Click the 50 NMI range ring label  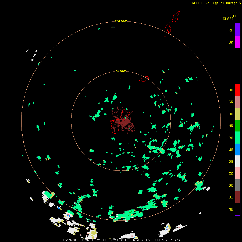(x=121, y=71)
